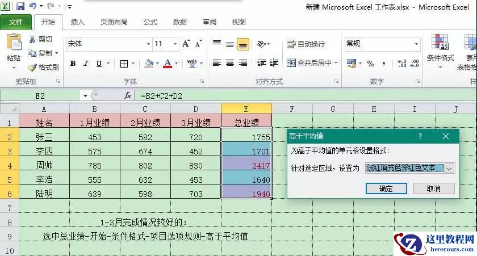Click 合并后居中 merge and center
The image size is (477, 256).
tap(309, 63)
